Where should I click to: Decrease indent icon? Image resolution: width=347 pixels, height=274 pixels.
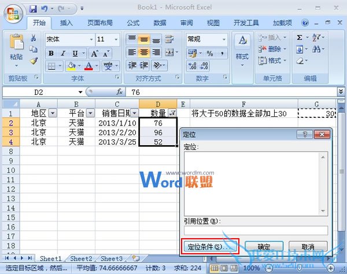coord(132,65)
